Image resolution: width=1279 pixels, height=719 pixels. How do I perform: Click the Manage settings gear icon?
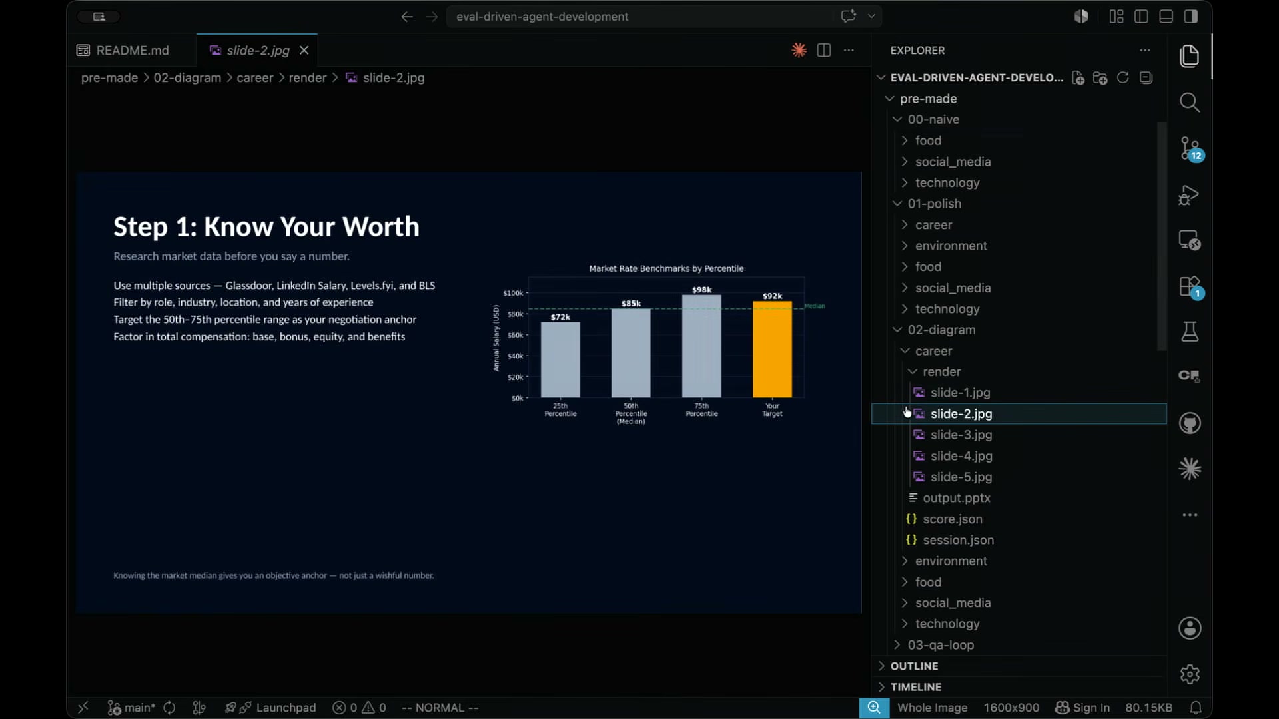pyautogui.click(x=1190, y=674)
